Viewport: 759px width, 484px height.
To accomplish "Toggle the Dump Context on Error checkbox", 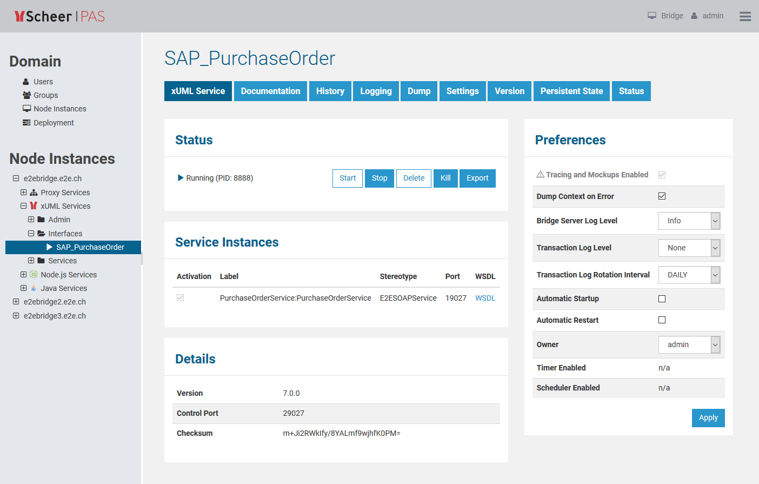I will coord(662,196).
